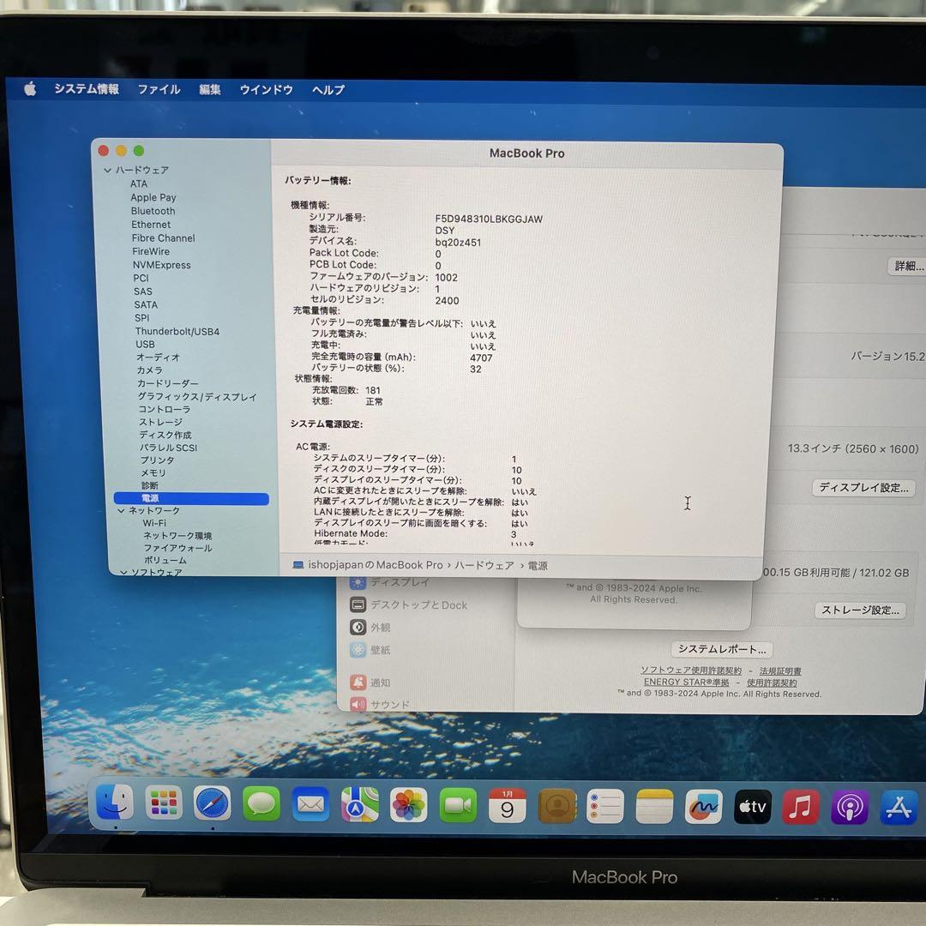Open Reminders from the Dock
Screen dimensions: 926x926
click(605, 807)
